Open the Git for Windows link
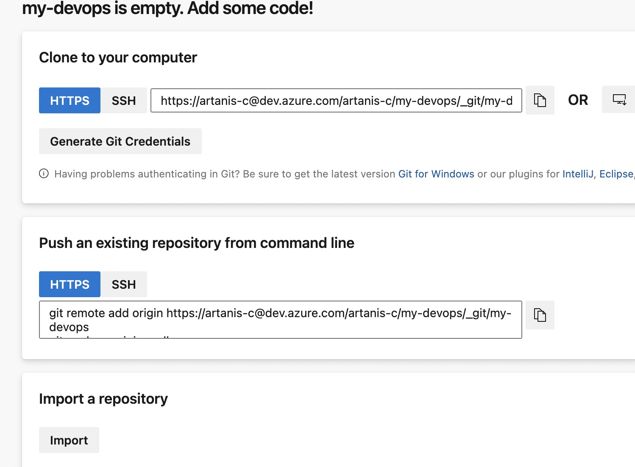Viewport: 635px width, 467px height. click(436, 174)
